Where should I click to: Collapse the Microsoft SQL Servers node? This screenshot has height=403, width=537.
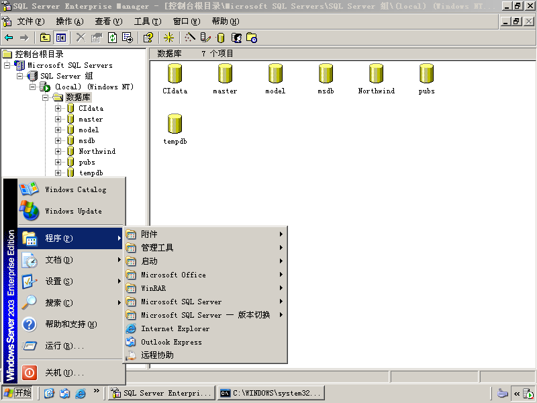coord(7,65)
